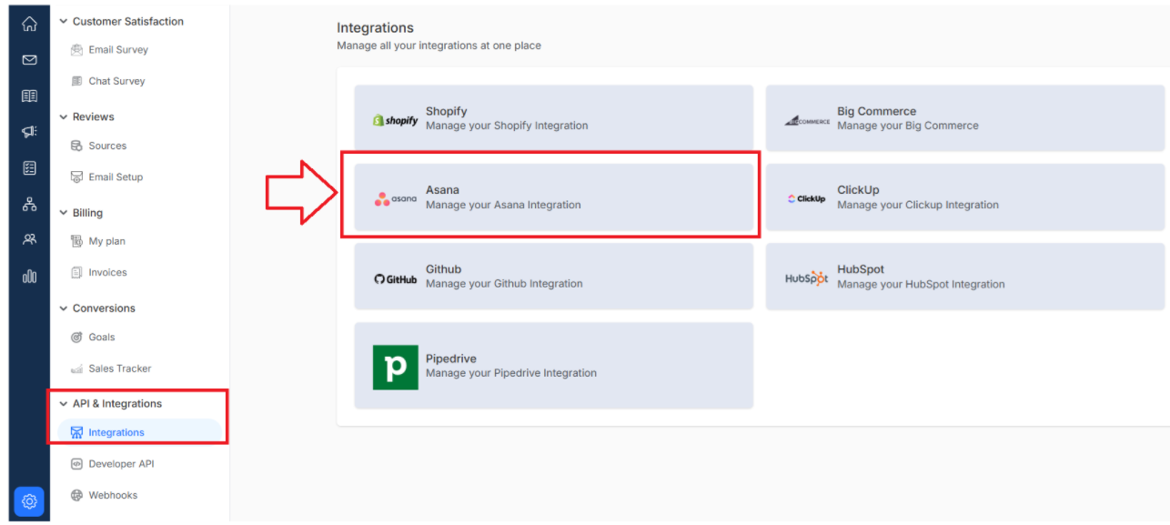Viewport: 1170px width, 525px height.
Task: Open the knowledge base book icon
Action: [x=29, y=96]
